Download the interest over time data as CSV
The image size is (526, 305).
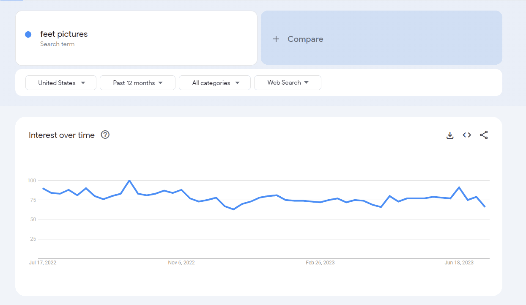(450, 135)
